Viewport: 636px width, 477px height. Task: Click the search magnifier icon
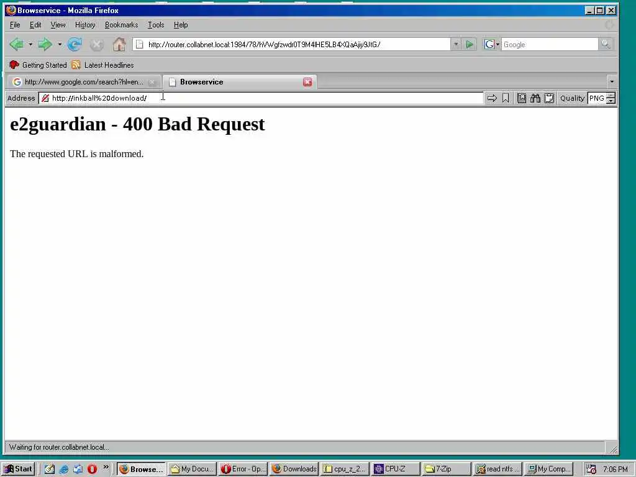point(606,44)
